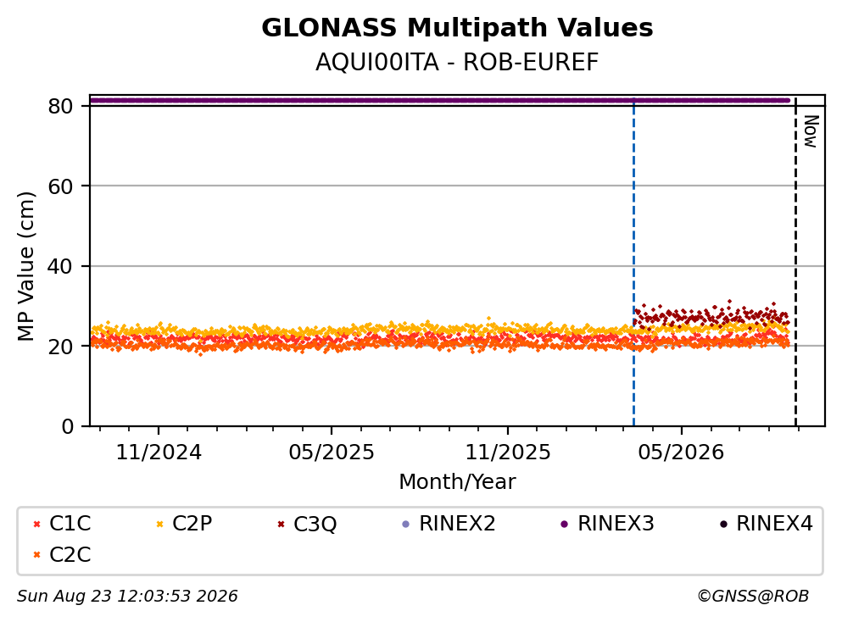
Task: Click the ©GNSS@ROB copyright text
Action: [753, 597]
